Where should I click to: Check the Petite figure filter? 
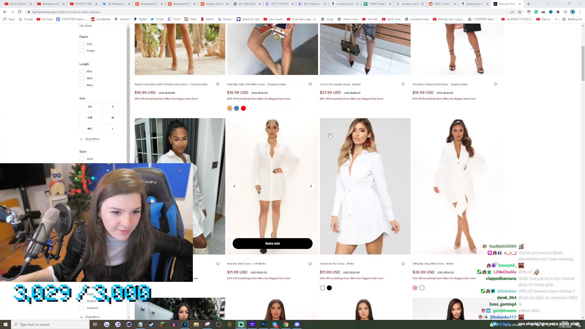[82, 51]
